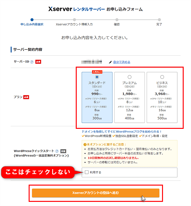Viewport: 191px width, 206px height.
Task: Select the ビジネス plan radio button
Action: (162, 77)
